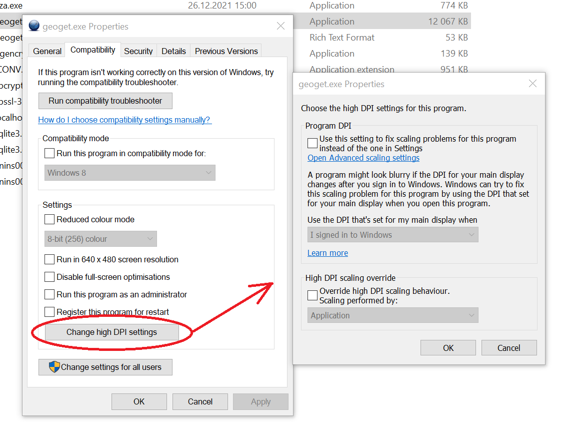566x428 pixels.
Task: Close the Compatibility properties dialog
Action: click(x=280, y=26)
